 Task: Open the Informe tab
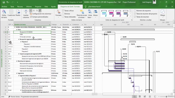point(29,7)
